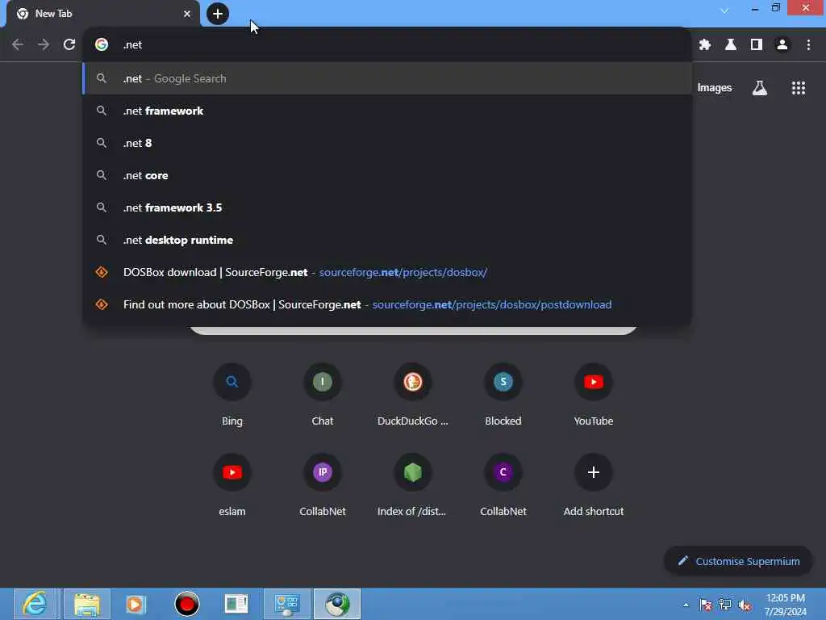
Task: Open the CollabNet shortcut with IP icon
Action: (x=323, y=485)
